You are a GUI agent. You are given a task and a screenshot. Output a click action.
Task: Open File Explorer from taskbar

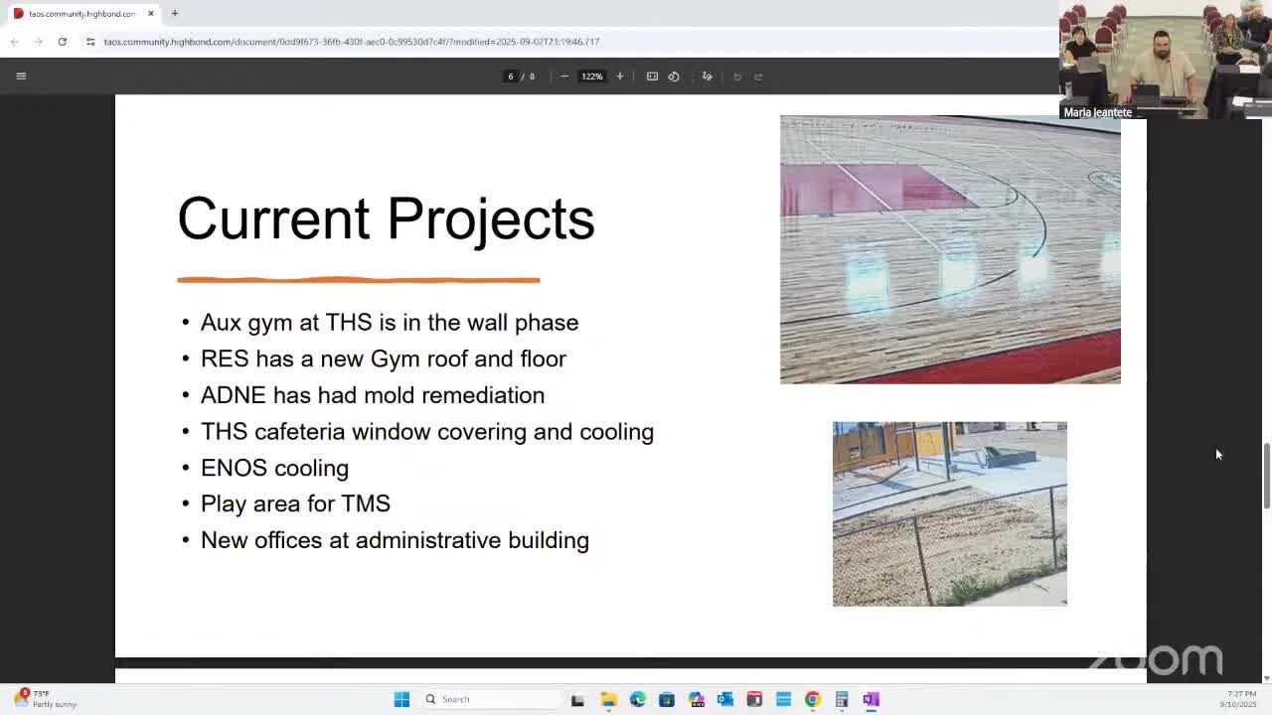click(608, 699)
